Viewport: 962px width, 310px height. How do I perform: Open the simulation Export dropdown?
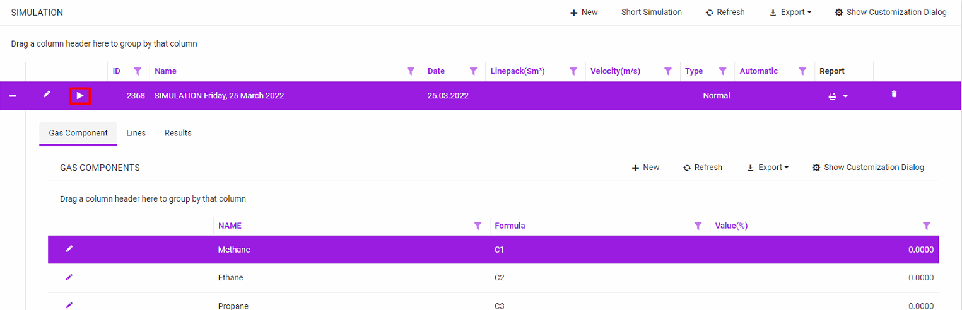pos(790,12)
